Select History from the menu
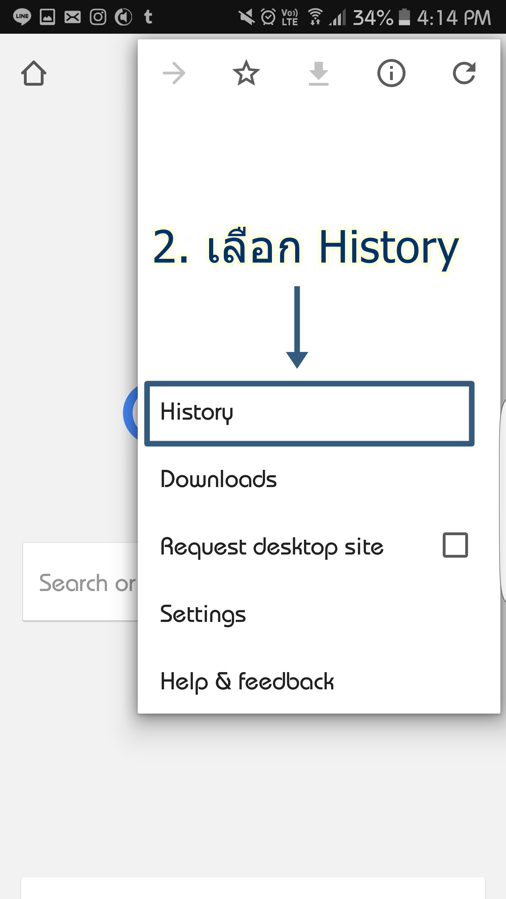Viewport: 506px width, 899px height. (309, 413)
